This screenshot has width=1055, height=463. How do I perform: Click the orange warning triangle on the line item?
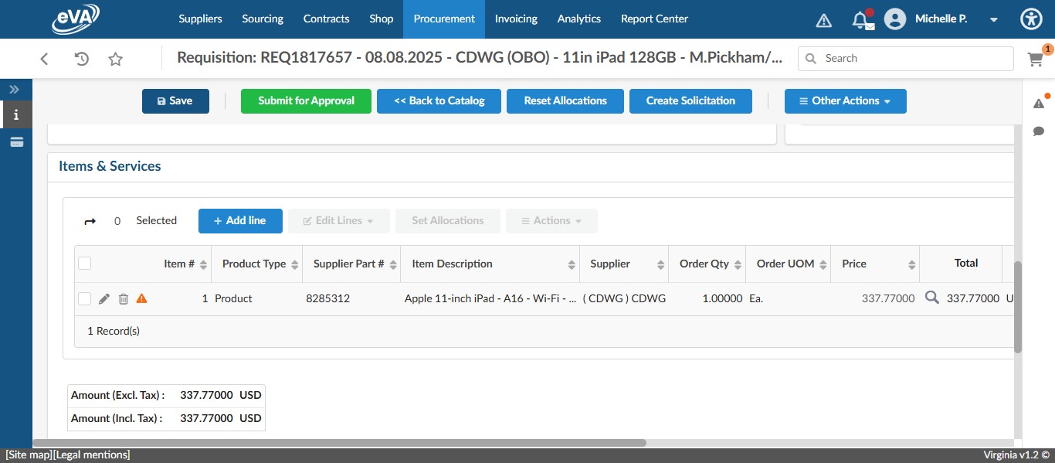[x=141, y=298]
